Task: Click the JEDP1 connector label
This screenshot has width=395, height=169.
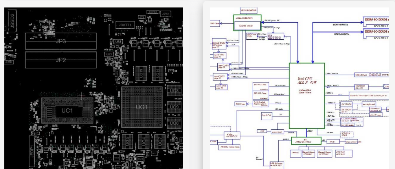Action: tap(32, 151)
